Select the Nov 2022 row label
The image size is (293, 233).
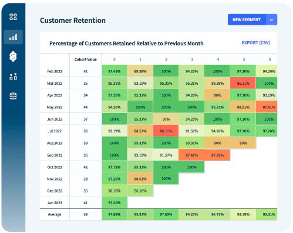coord(55,179)
